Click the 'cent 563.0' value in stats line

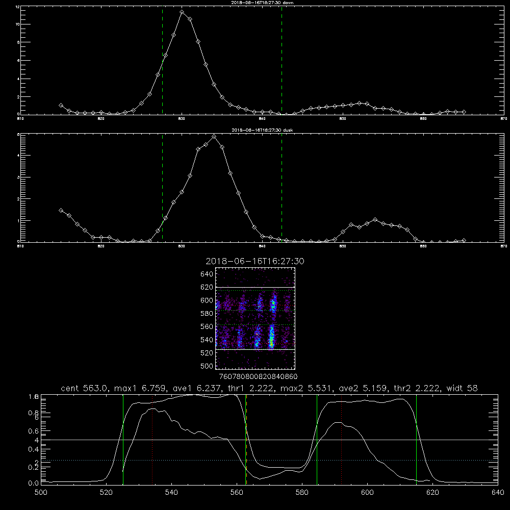pyautogui.click(x=85, y=388)
